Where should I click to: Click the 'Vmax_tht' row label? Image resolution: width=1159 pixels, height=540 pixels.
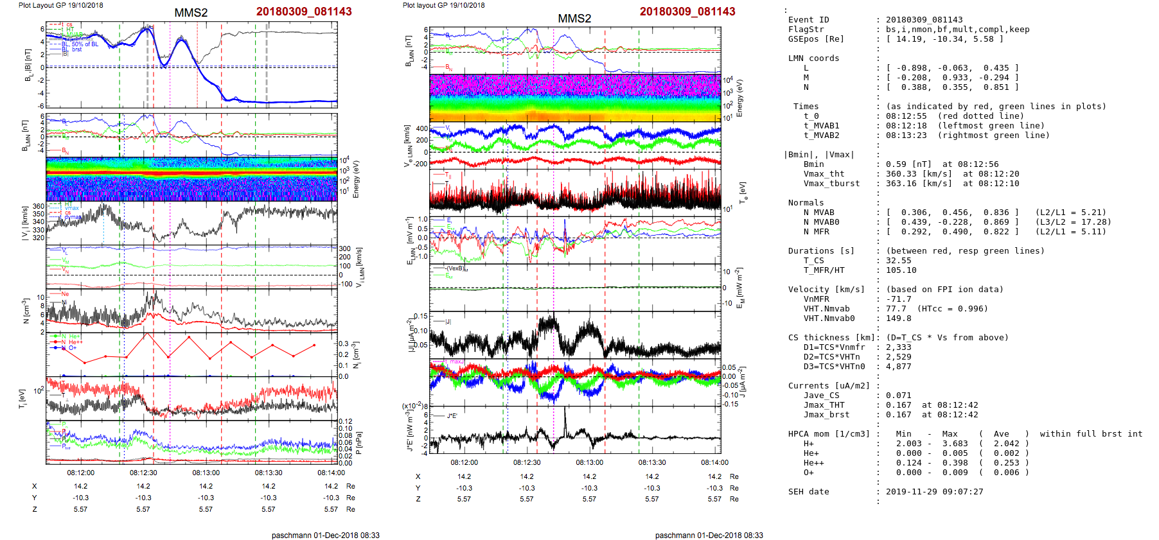click(x=824, y=174)
